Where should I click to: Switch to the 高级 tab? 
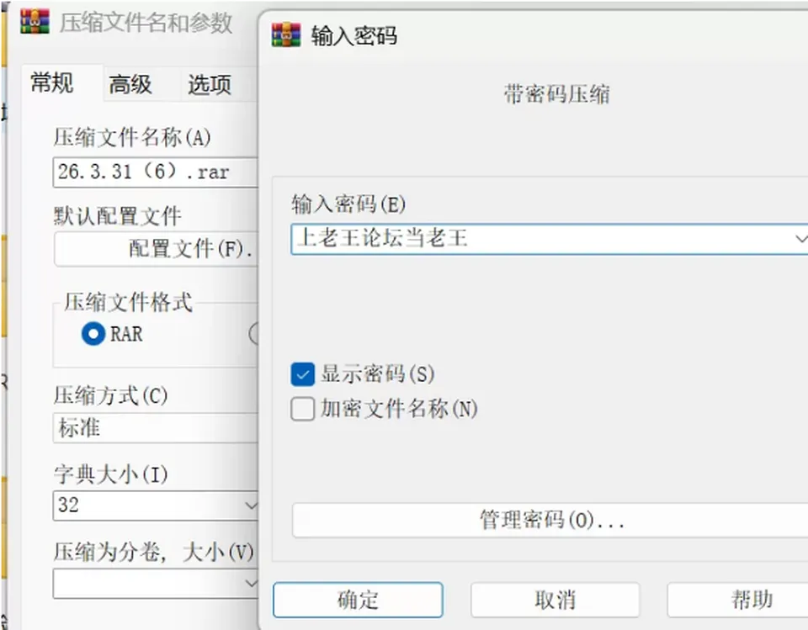(130, 84)
